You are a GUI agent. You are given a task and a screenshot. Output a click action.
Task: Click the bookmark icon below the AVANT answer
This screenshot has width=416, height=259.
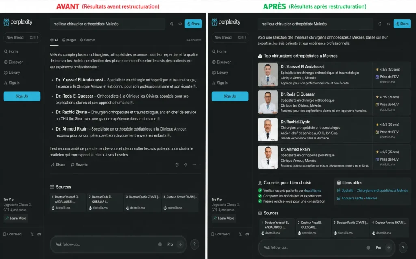[186, 165]
